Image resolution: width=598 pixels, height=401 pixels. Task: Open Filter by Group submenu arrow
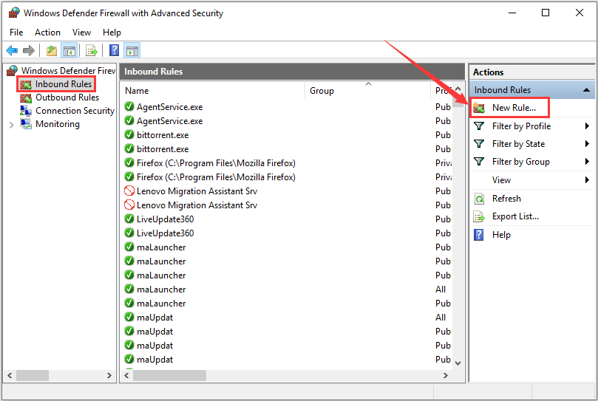(587, 162)
